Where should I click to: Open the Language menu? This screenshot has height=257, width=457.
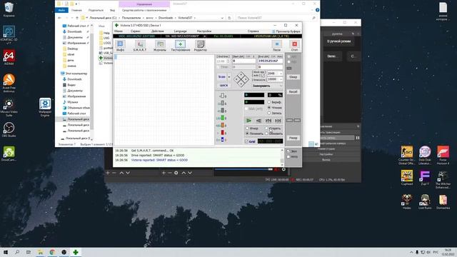coord(180,31)
